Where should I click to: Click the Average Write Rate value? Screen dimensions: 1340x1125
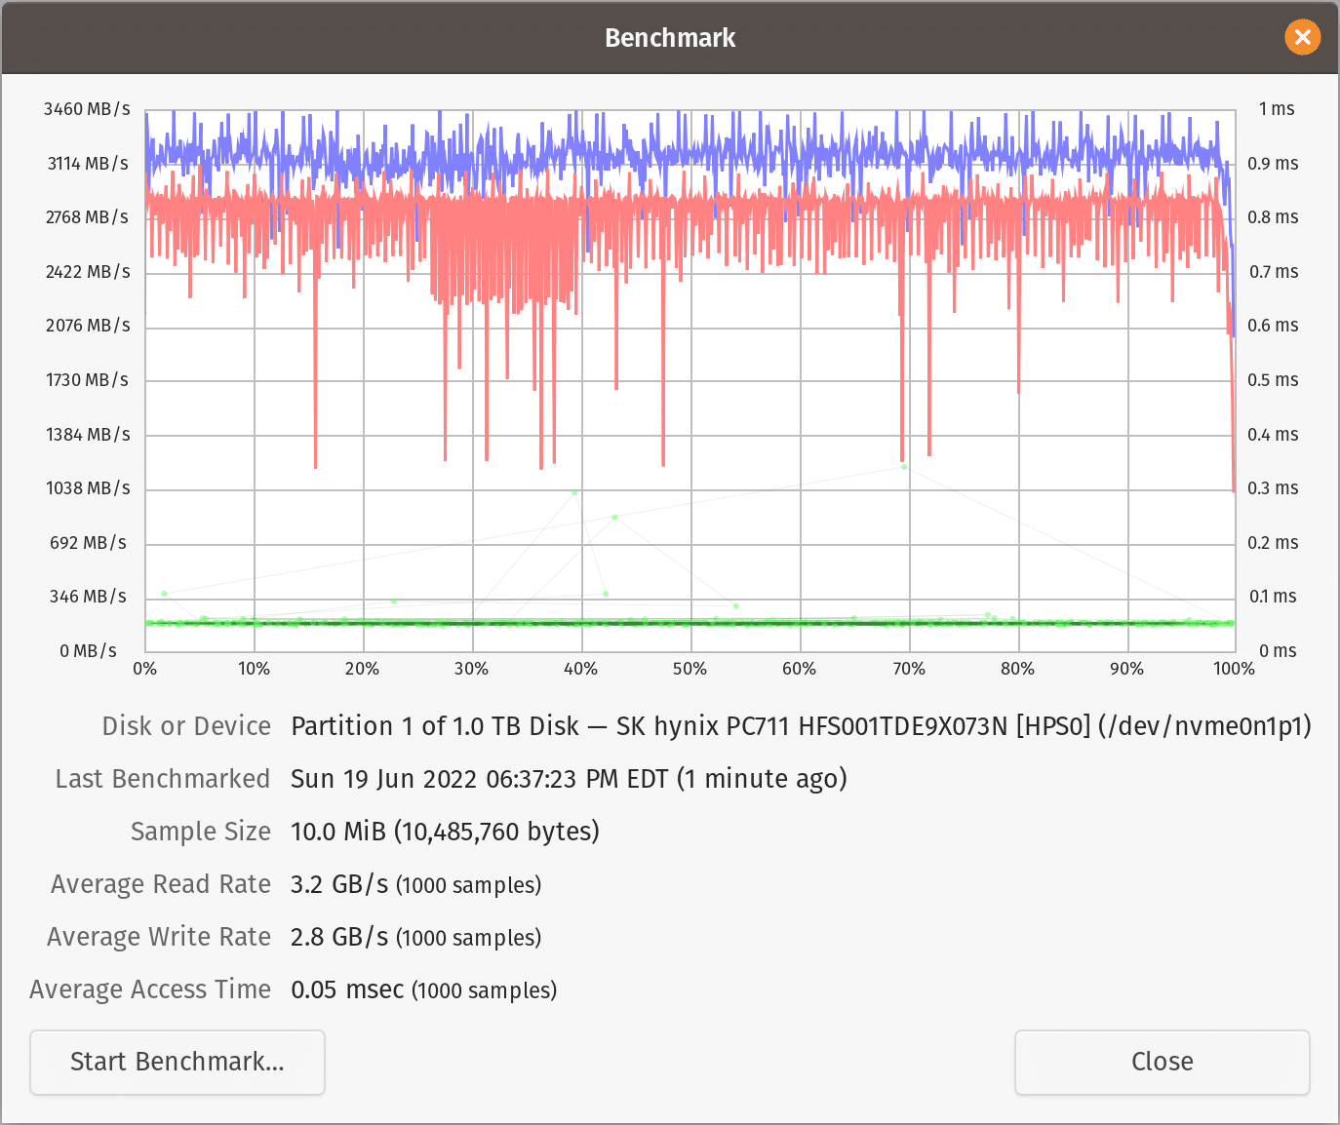338,937
